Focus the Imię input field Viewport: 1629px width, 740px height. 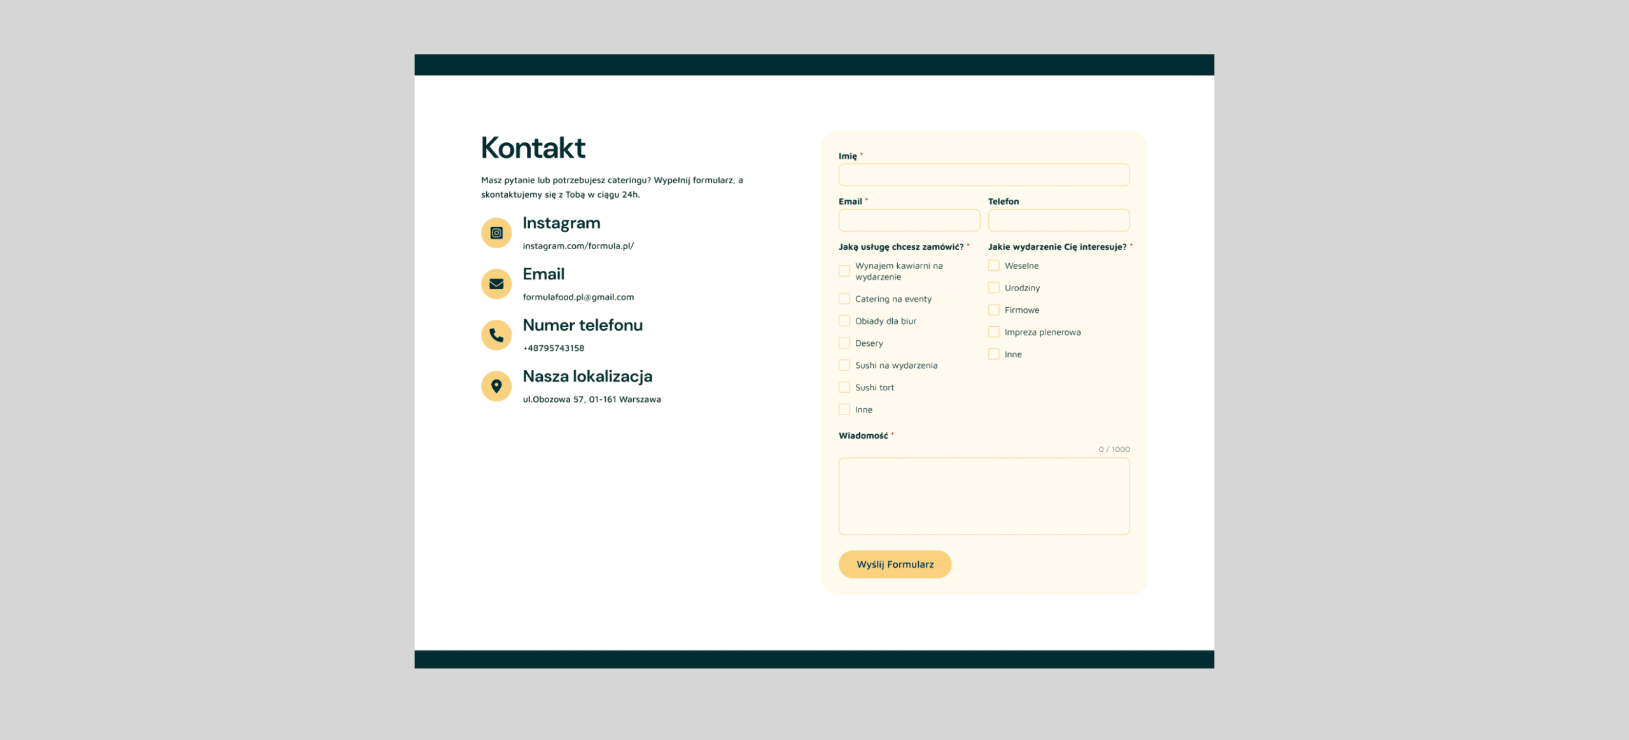(984, 175)
